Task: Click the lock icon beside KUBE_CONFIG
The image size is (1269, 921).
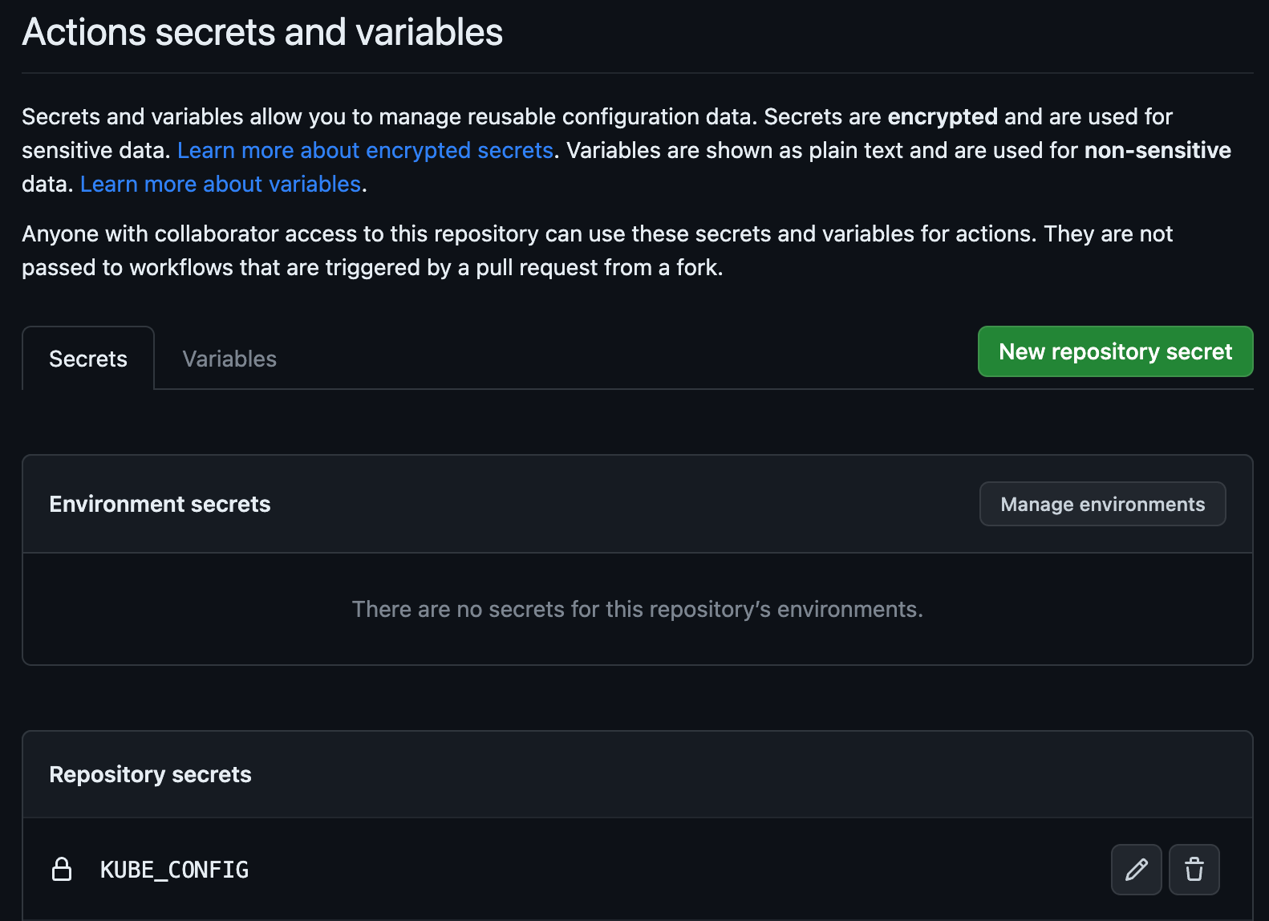Action: (62, 870)
